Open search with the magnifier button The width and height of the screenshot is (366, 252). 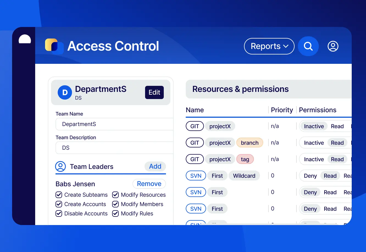click(x=308, y=46)
